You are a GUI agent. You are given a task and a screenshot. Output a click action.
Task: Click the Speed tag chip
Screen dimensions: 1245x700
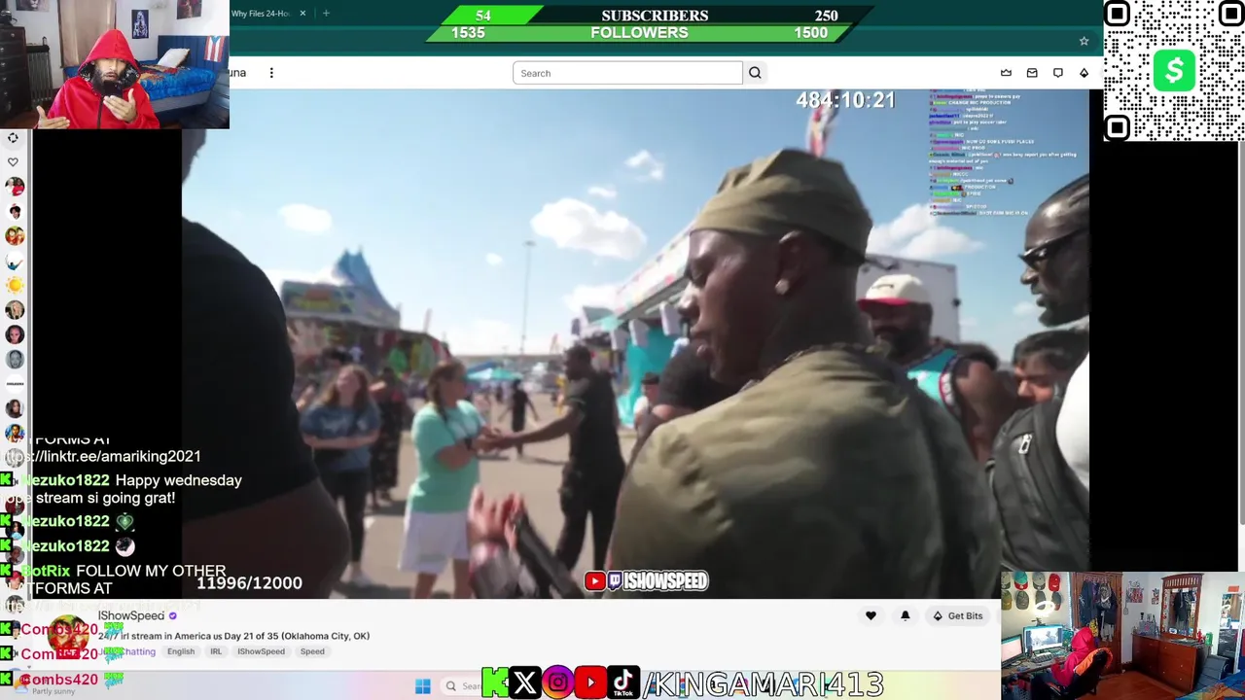click(x=312, y=651)
